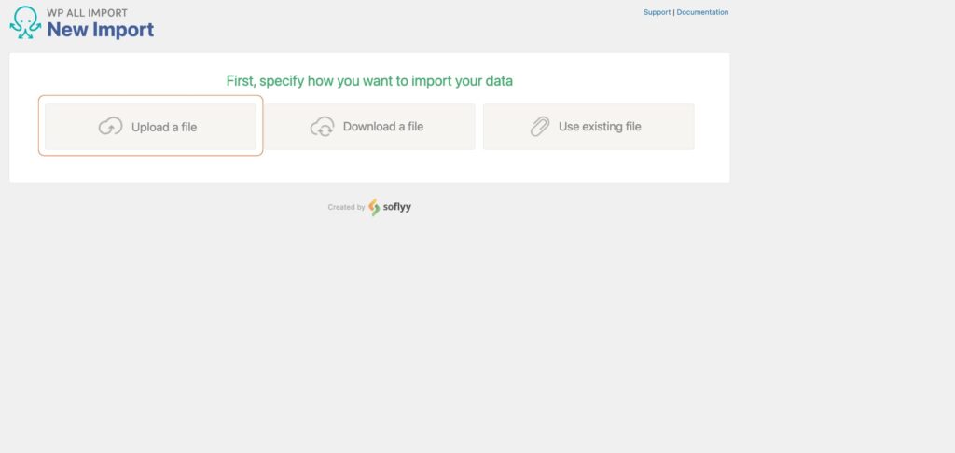
Task: Click the 'Download a file' label text
Action: pos(383,127)
